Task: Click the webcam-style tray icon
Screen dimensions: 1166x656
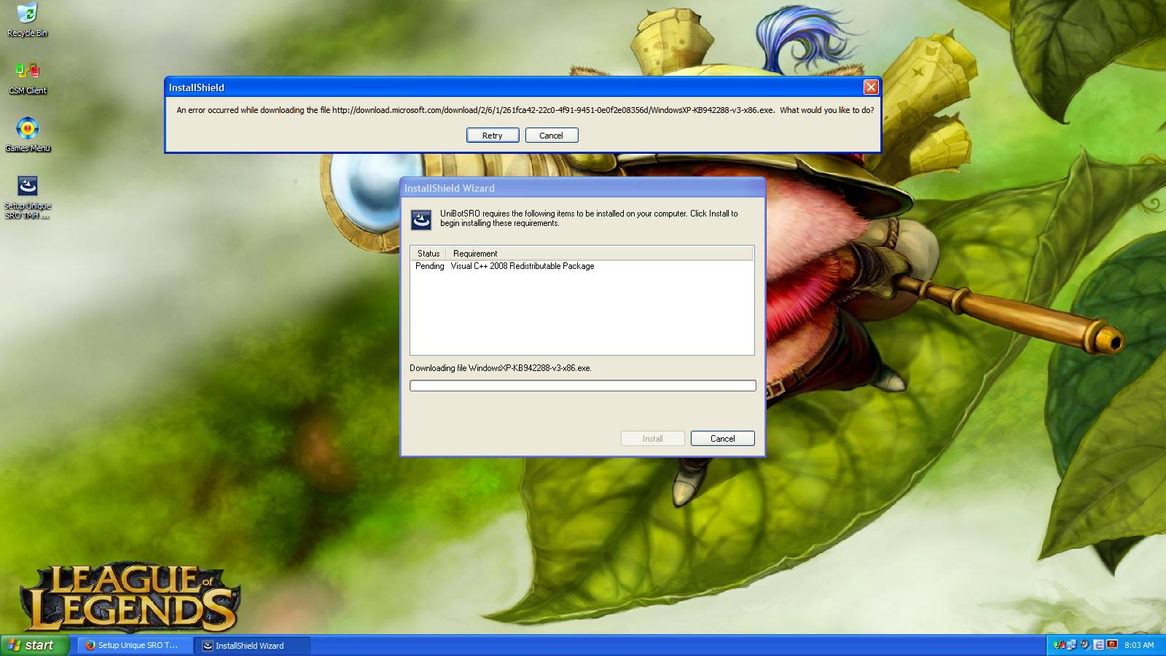Action: [1085, 644]
